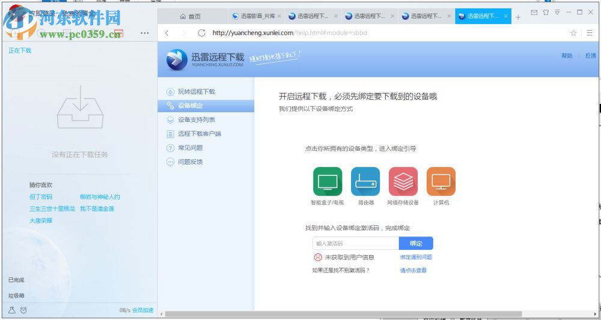Focus the 输入激活码 activation code field
This screenshot has width=601, height=320.
click(356, 243)
